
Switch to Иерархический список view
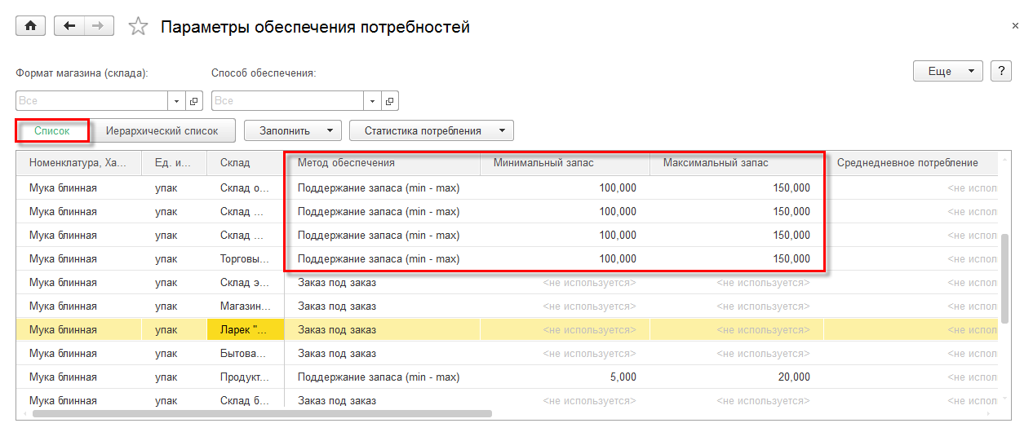tap(162, 130)
